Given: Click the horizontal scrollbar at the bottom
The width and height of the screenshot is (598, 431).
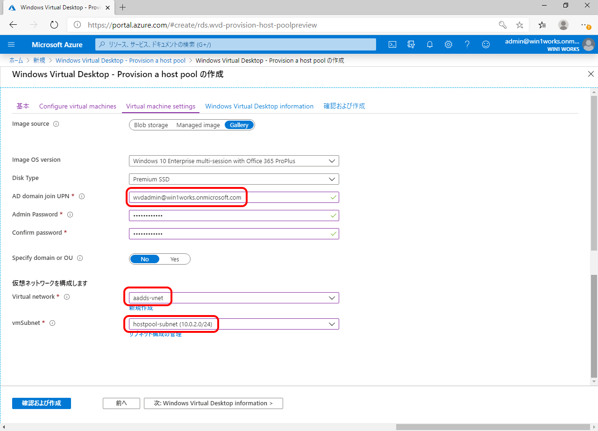Looking at the screenshot, I should coord(493,427).
